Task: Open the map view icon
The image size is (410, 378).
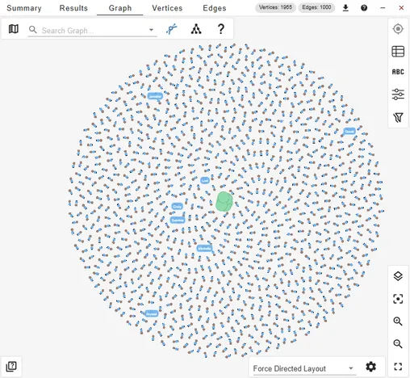Action: tap(14, 29)
